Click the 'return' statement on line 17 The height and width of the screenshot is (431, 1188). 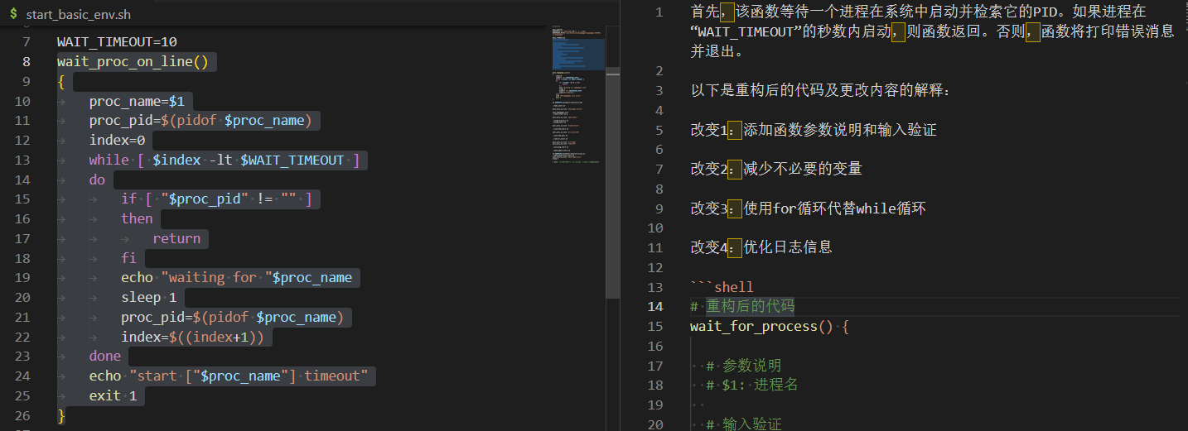[x=176, y=238]
